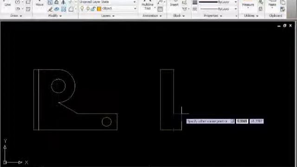This screenshot has height=167, width=297.
Task: Click the Copy tool in Modify panel
Action: pyautogui.click(x=50, y=2)
